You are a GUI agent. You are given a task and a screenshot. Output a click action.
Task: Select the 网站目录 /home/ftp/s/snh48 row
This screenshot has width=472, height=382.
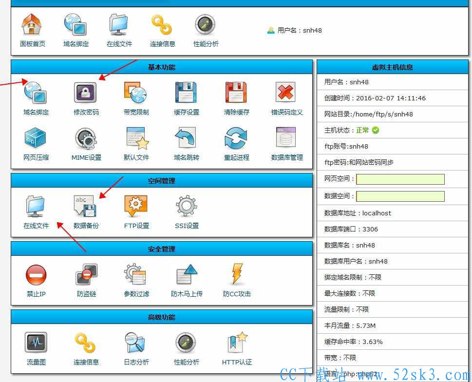click(x=393, y=114)
